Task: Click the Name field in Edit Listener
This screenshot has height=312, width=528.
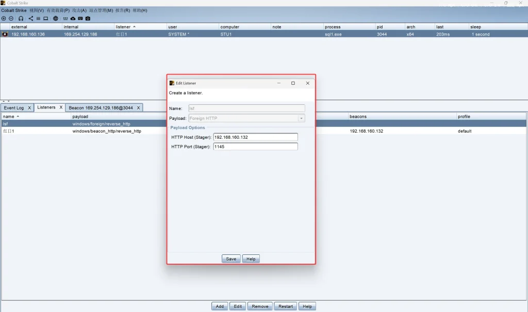Action: click(x=246, y=108)
